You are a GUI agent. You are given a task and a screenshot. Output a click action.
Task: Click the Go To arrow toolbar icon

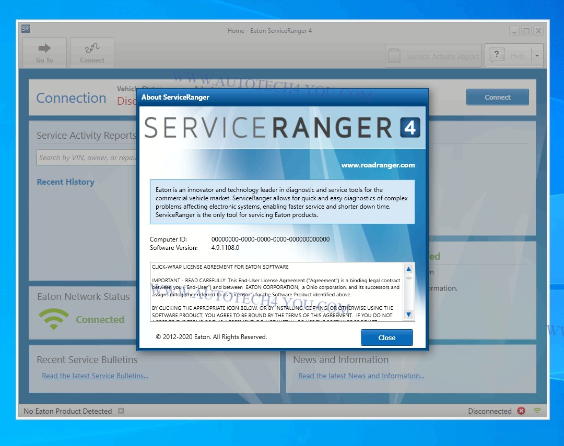click(x=44, y=49)
